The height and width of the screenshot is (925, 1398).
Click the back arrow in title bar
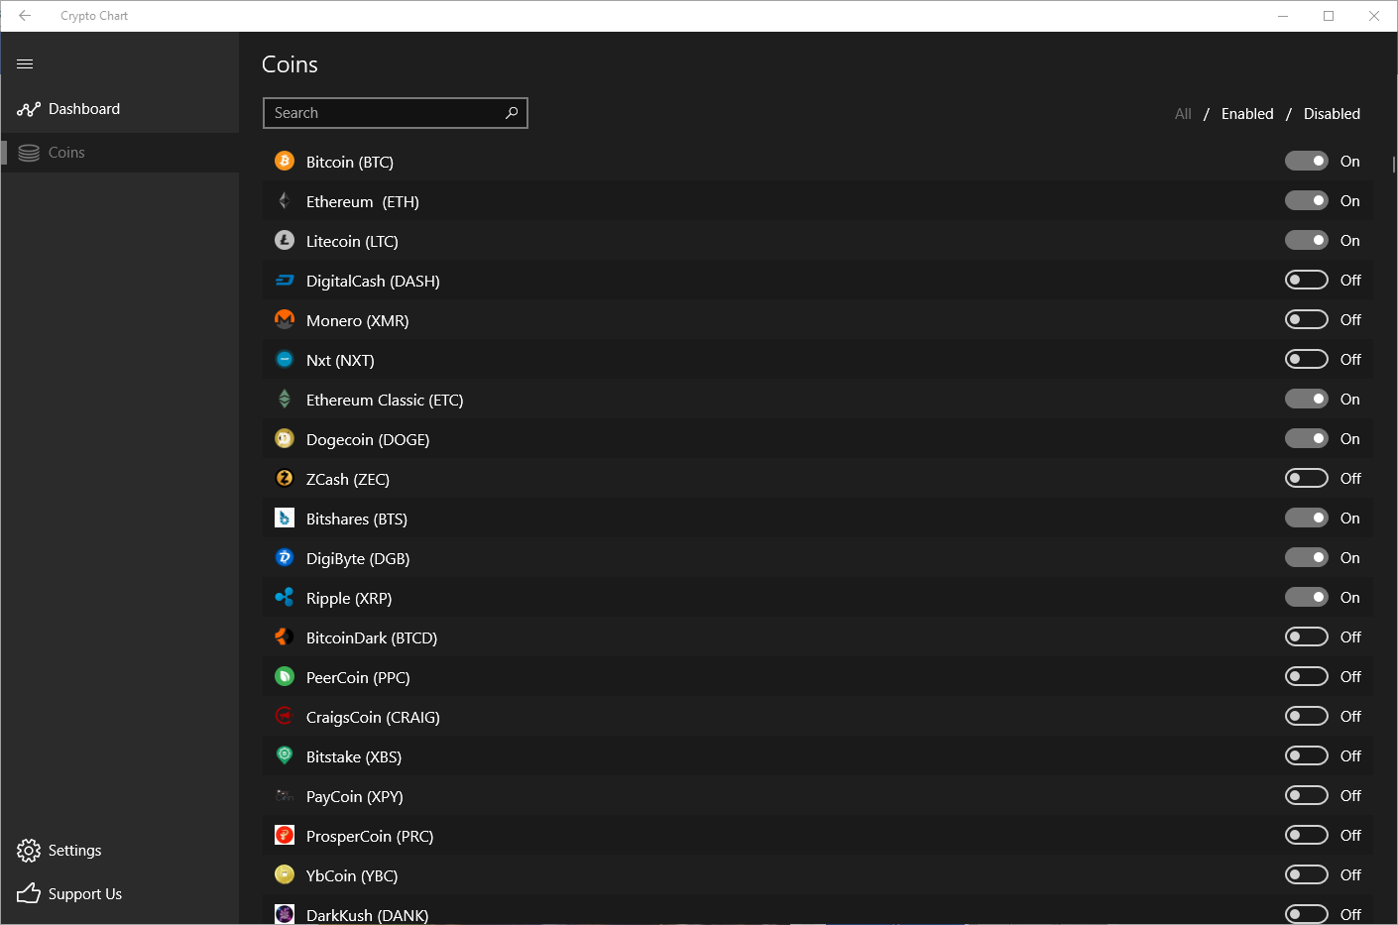coord(25,16)
